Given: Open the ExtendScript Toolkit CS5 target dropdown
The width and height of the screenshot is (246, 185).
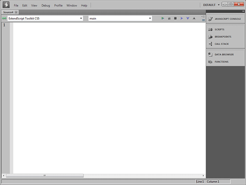Looking at the screenshot, I should (x=45, y=18).
